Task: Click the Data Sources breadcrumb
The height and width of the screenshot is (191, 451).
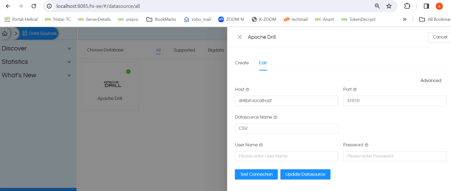Action: (x=39, y=33)
